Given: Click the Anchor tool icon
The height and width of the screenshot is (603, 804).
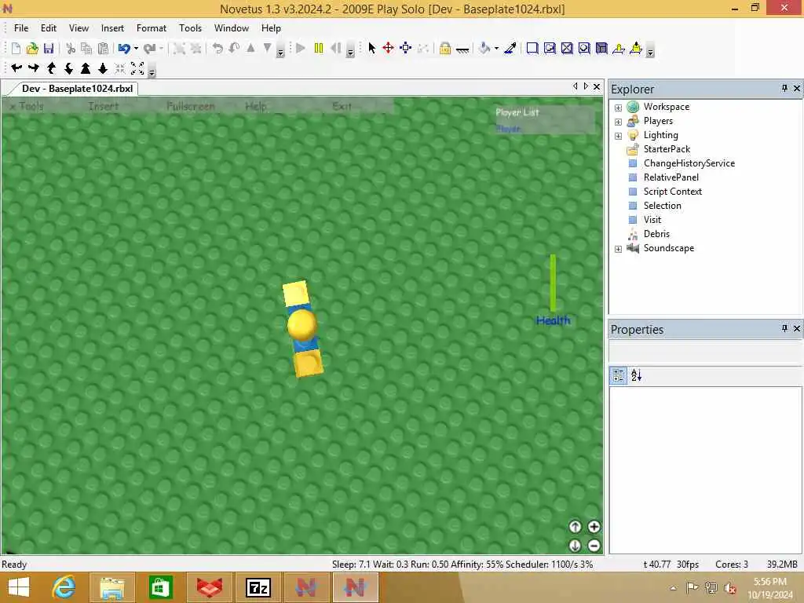Looking at the screenshot, I should [x=462, y=49].
